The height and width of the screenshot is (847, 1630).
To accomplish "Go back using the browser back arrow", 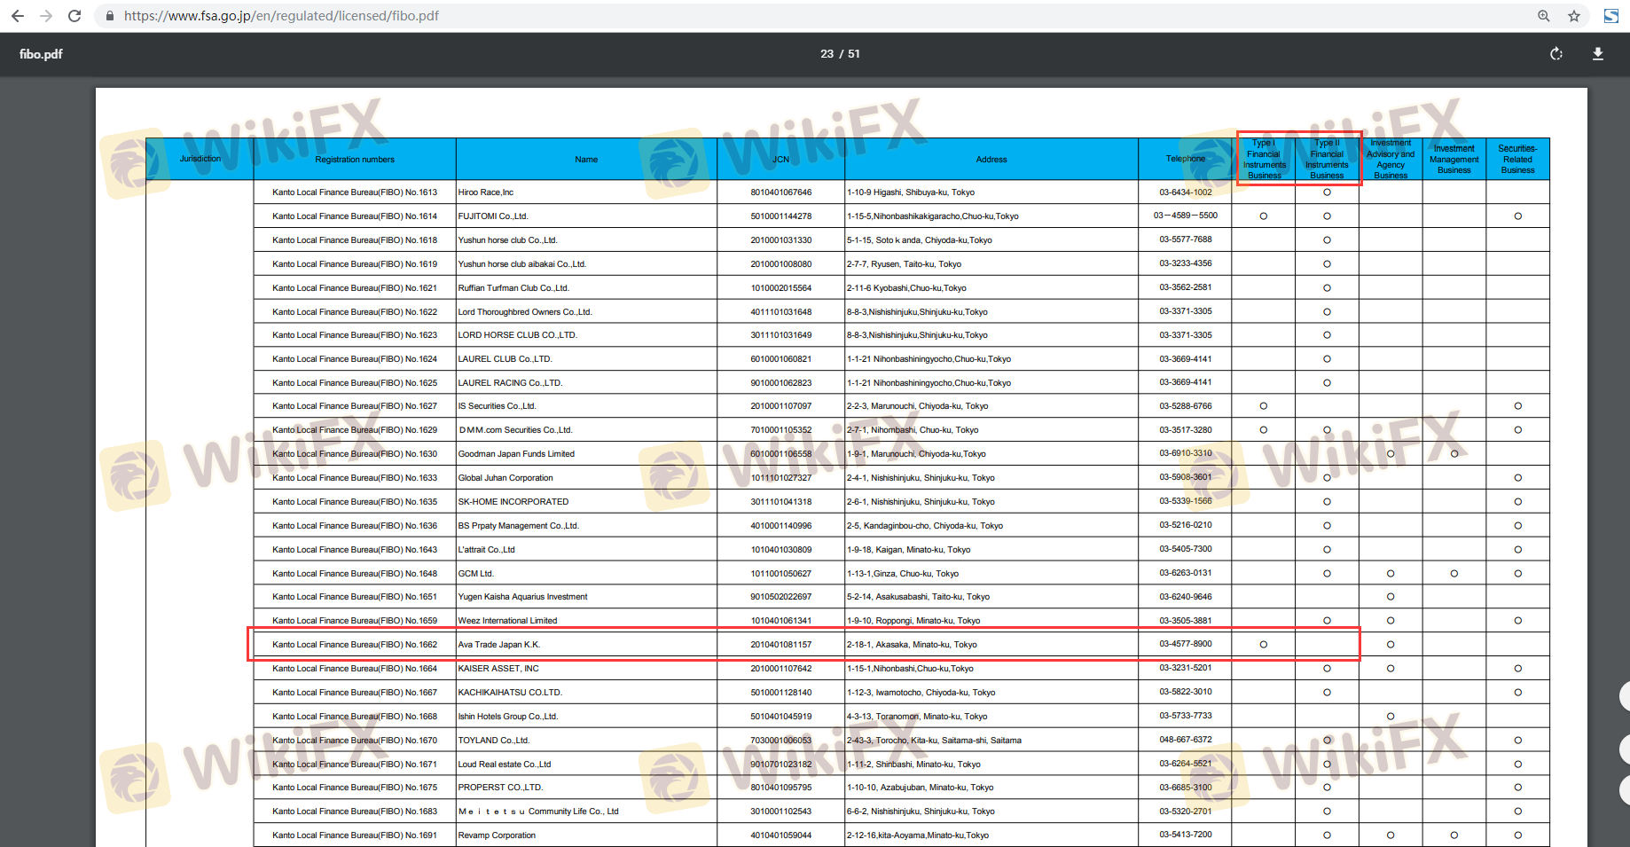I will [18, 16].
